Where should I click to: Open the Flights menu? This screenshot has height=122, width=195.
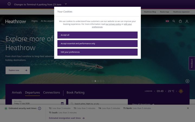click(35, 21)
